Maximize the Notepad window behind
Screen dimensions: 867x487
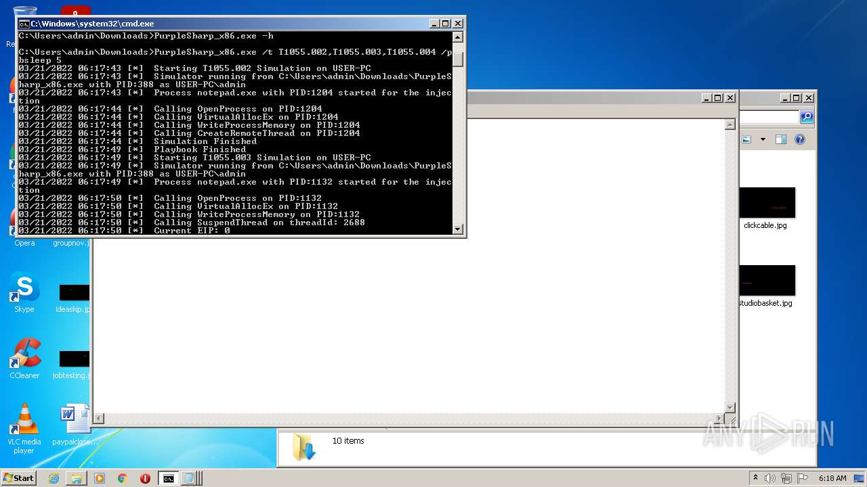pos(718,98)
